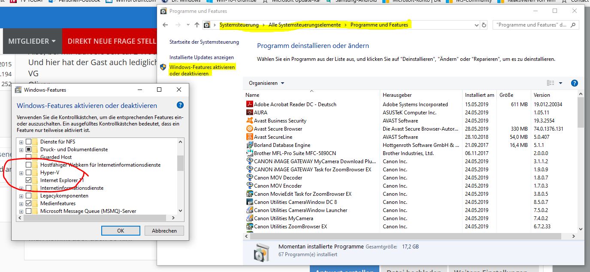Screen dimensions: 590x272
Task: Click Abbrechen in the Windows-Features dialog
Action: tap(164, 230)
